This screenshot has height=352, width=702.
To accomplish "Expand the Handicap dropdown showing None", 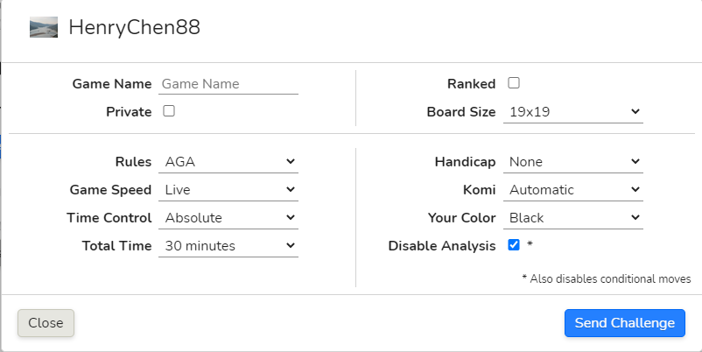I will pos(573,162).
